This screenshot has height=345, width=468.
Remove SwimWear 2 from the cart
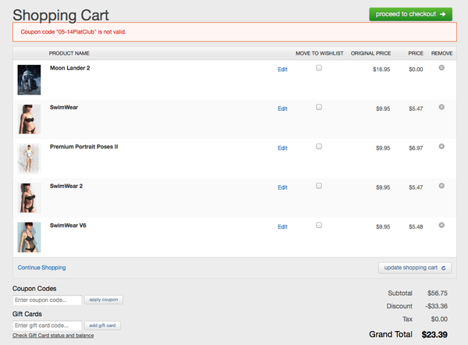(x=441, y=186)
